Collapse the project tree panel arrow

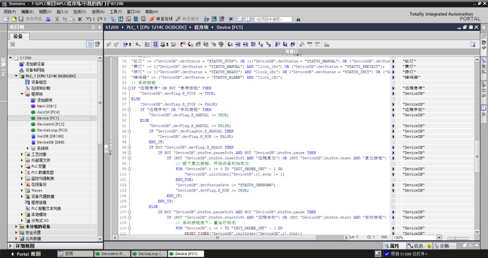(x=99, y=28)
